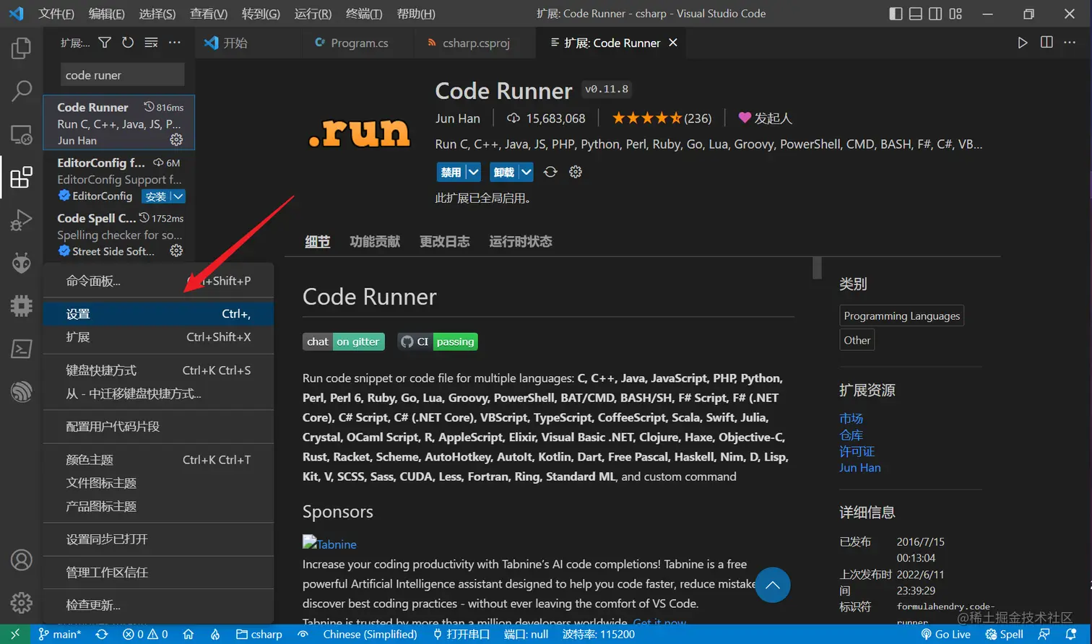
Task: Open the chip icon view in activity bar
Action: pos(22,305)
